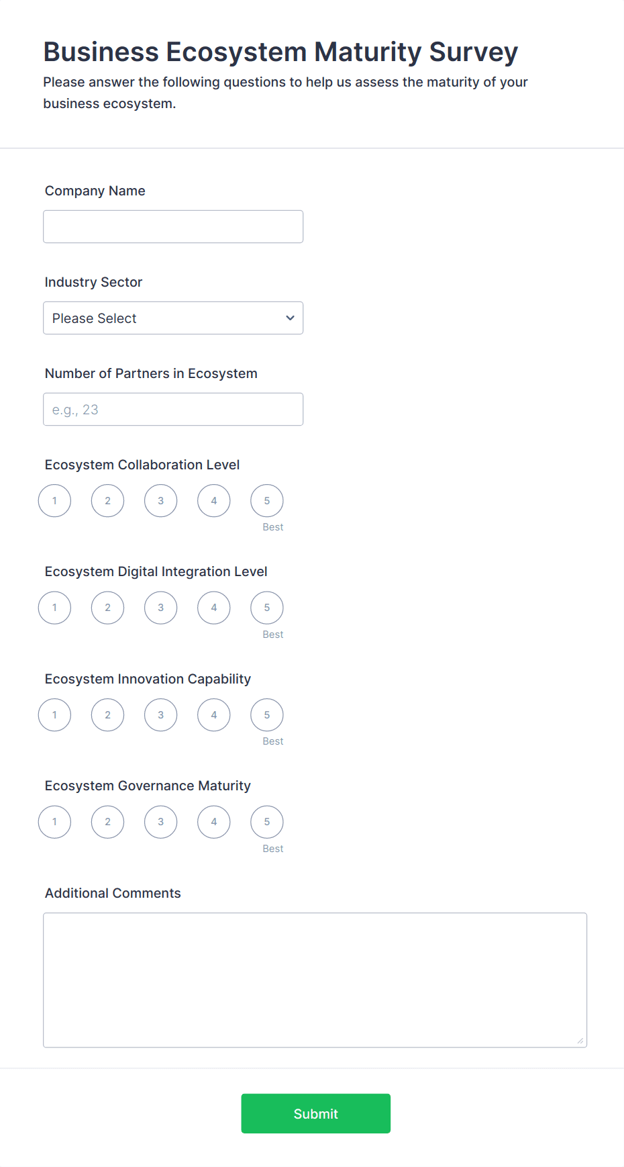Select rating 3 for Ecosystem Collaboration Level

pyautogui.click(x=160, y=500)
